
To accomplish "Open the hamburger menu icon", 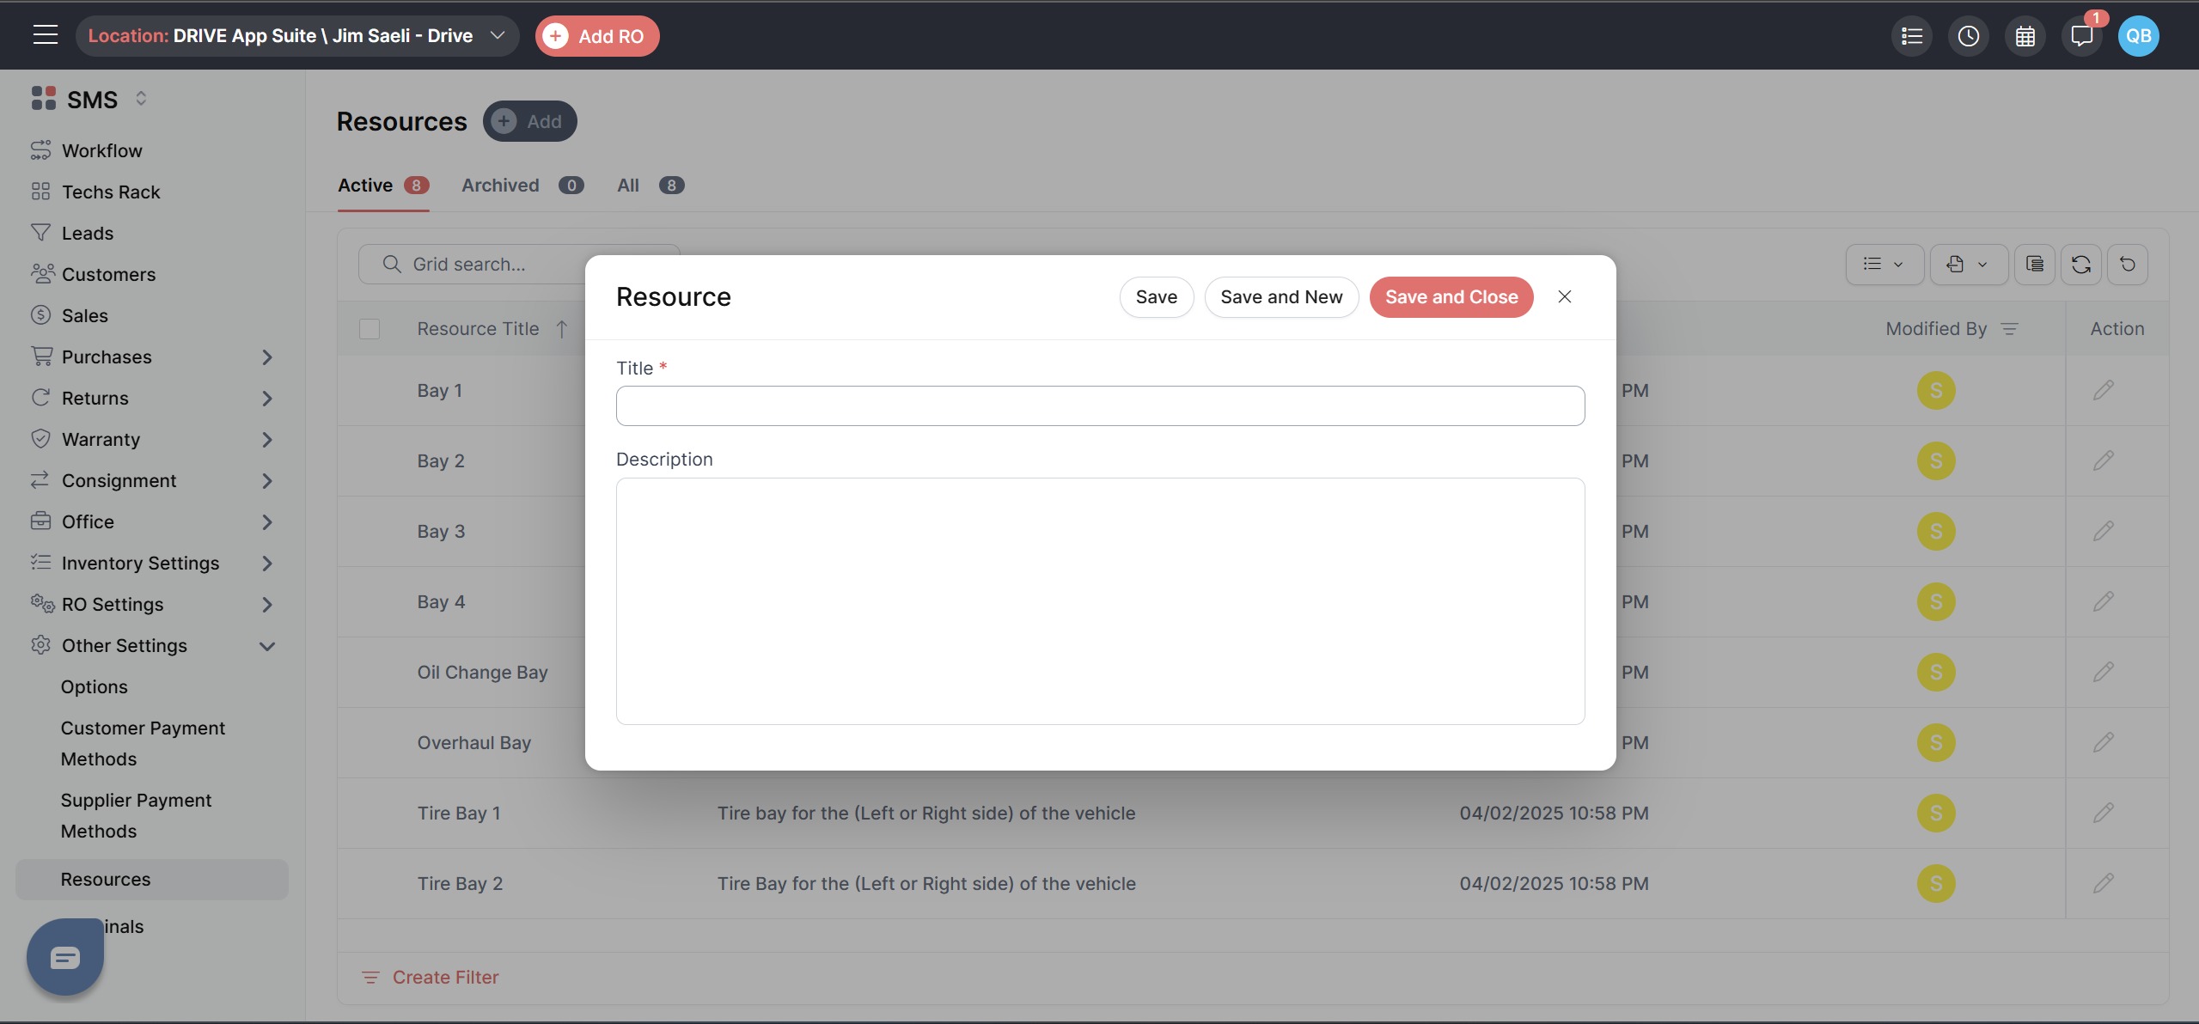I will point(45,35).
